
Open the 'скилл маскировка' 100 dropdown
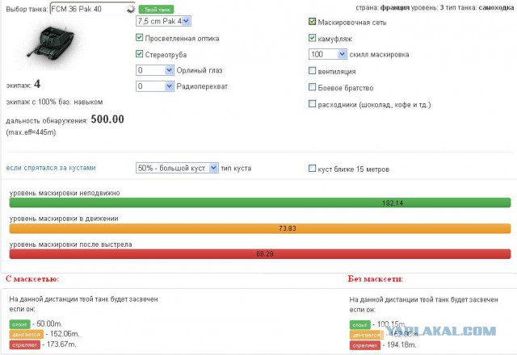327,54
